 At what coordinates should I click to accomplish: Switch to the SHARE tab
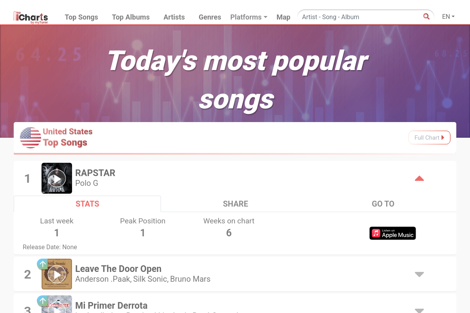235,204
